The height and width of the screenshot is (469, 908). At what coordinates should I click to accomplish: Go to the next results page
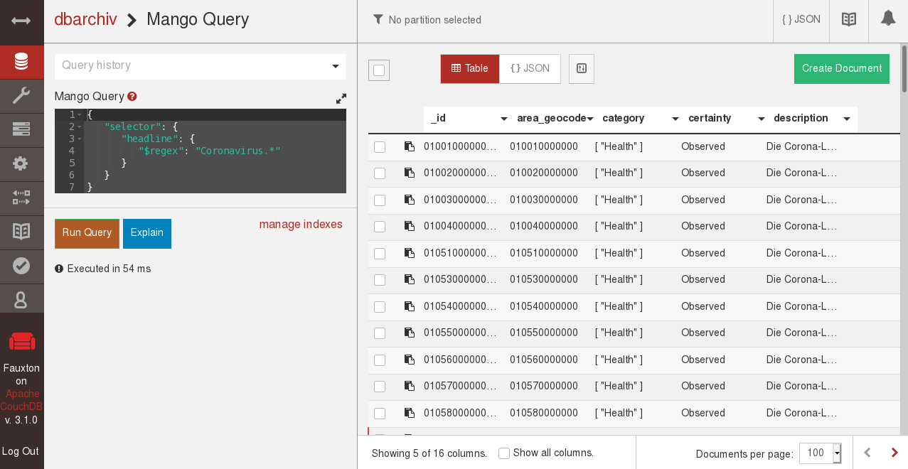click(x=894, y=453)
